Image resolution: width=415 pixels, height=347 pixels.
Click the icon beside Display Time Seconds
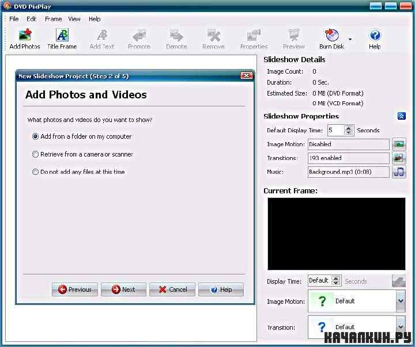click(x=399, y=281)
